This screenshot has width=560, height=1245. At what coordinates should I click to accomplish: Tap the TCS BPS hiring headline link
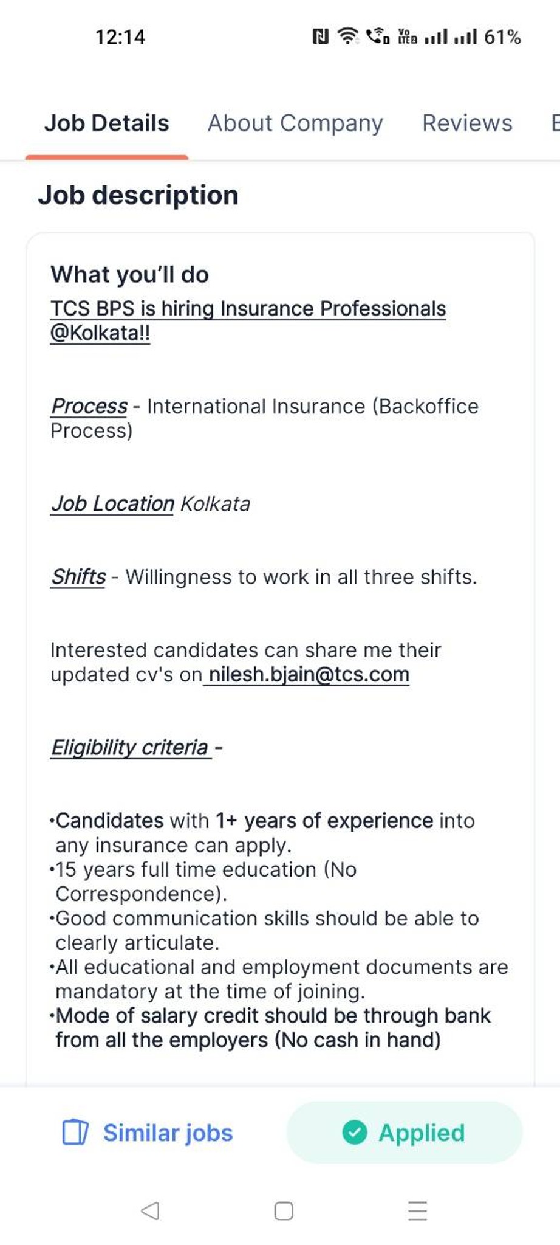(248, 320)
